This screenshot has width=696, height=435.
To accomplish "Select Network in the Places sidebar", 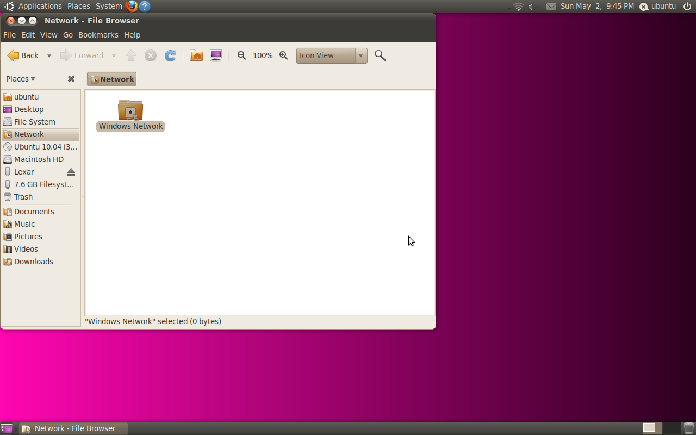I will [41, 134].
